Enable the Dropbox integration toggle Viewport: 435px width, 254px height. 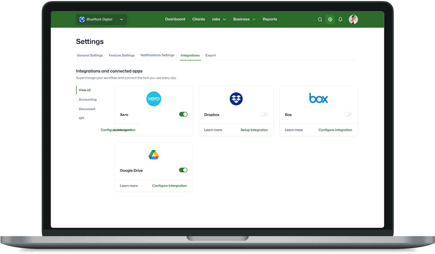264,114
